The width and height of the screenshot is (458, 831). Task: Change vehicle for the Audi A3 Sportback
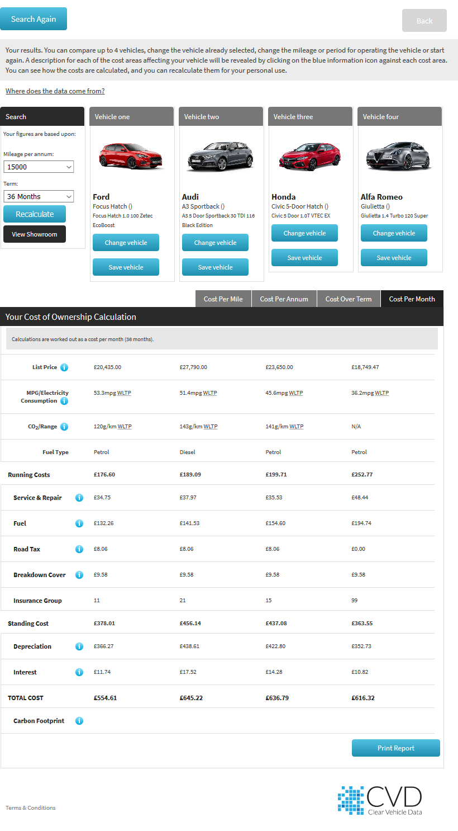click(215, 243)
